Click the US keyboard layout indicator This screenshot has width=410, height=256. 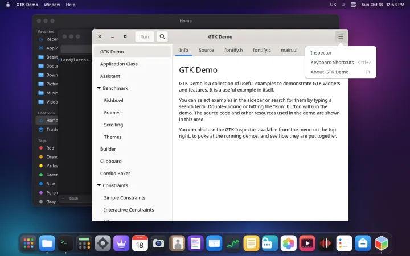point(333,5)
